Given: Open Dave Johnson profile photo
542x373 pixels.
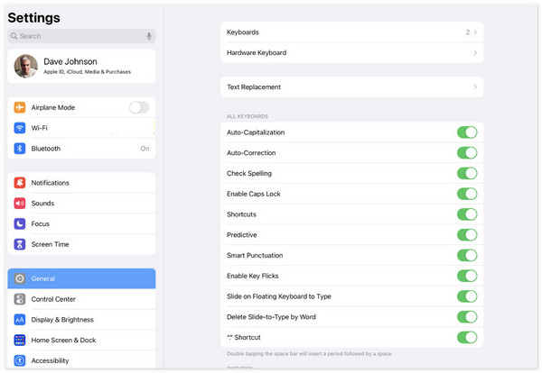Looking at the screenshot, I should tap(26, 66).
